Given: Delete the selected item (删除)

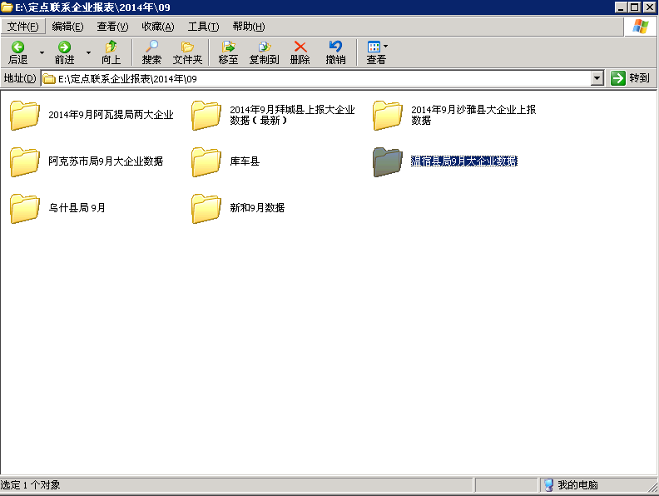Looking at the screenshot, I should tap(300, 52).
